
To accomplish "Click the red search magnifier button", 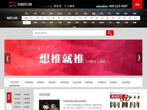I will [110, 33].
